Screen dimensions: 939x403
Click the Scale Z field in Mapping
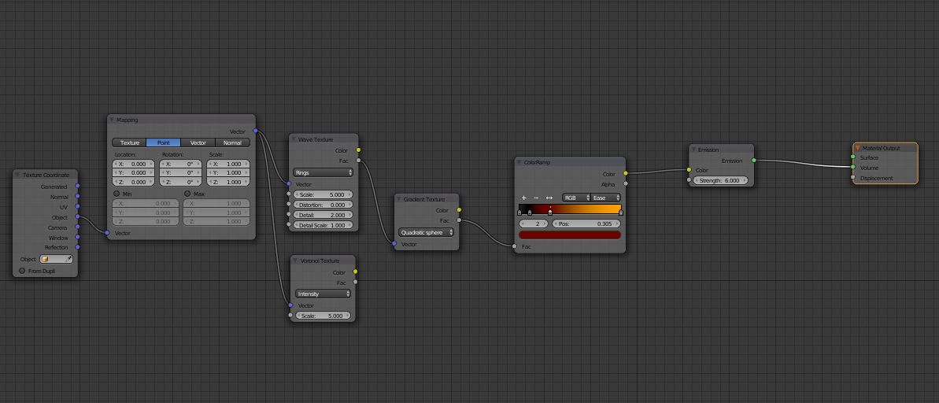click(x=228, y=182)
